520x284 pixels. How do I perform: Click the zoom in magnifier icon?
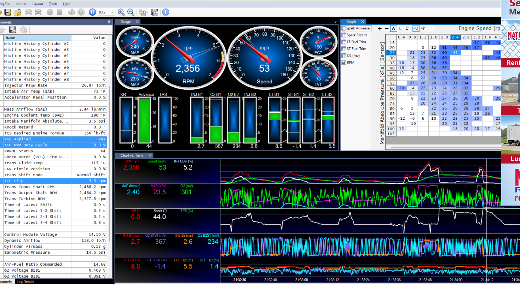(x=121, y=12)
